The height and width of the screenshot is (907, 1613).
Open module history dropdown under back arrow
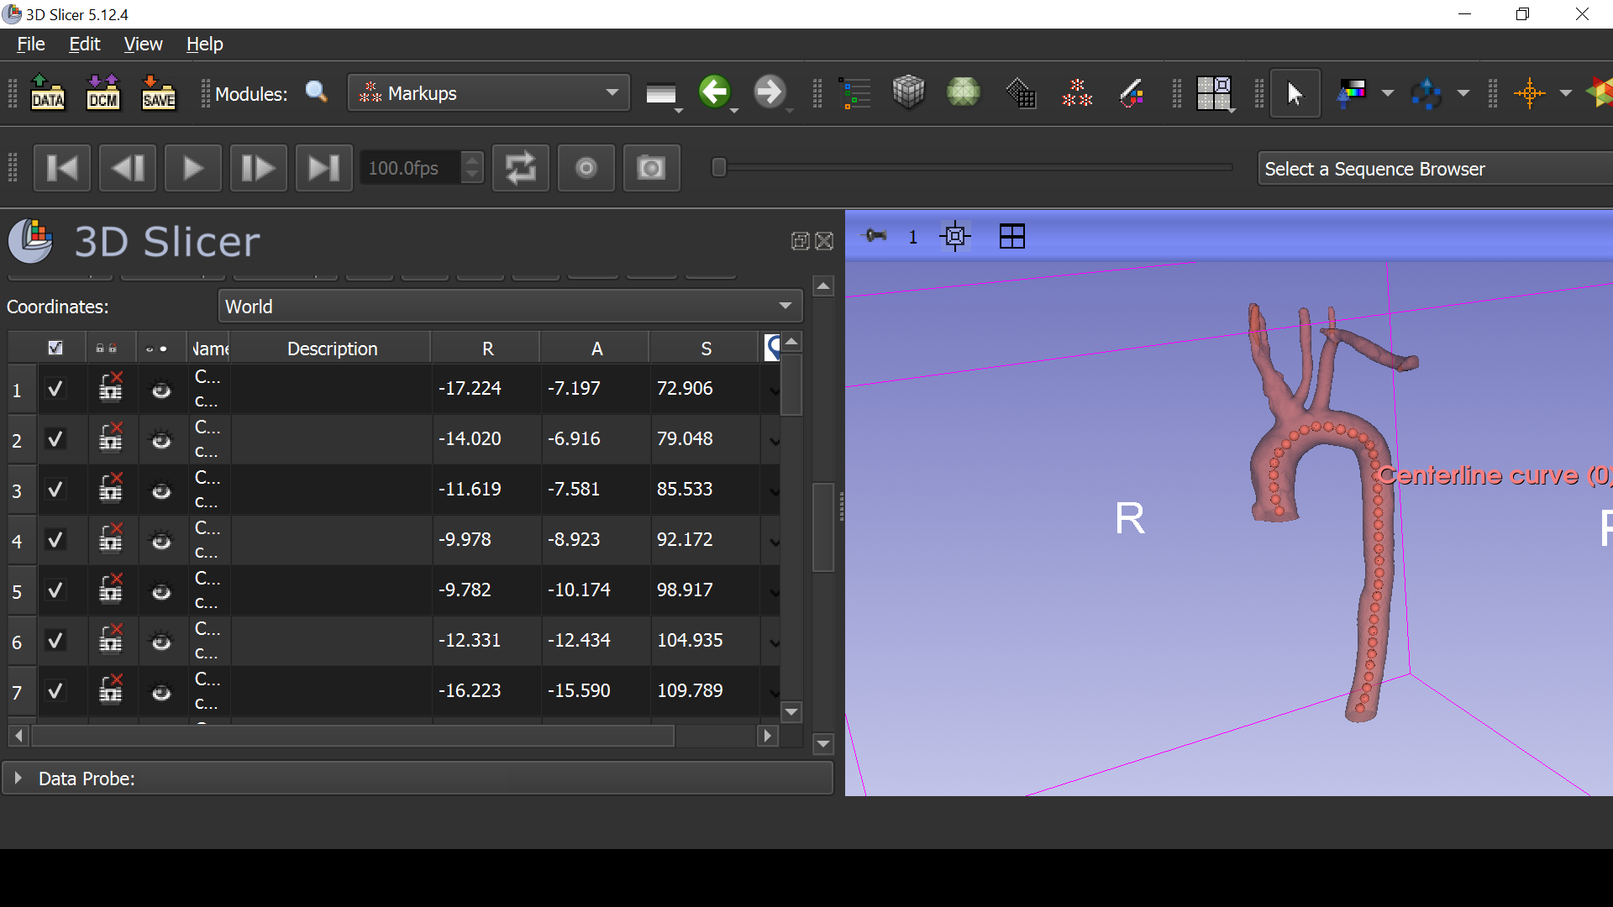[734, 110]
